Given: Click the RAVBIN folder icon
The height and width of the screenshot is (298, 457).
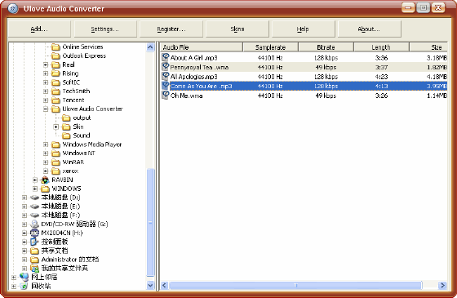Looking at the screenshot, I should 45,180.
